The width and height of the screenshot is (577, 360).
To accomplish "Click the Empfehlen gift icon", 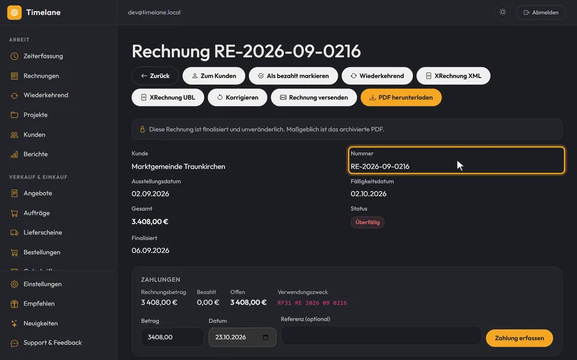I will click(14, 304).
